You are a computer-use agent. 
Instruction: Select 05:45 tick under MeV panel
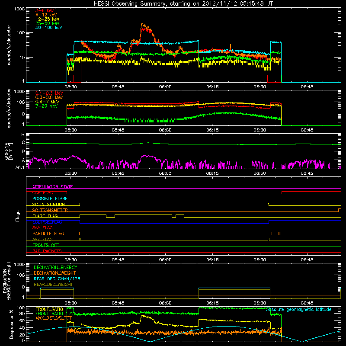click(x=118, y=130)
